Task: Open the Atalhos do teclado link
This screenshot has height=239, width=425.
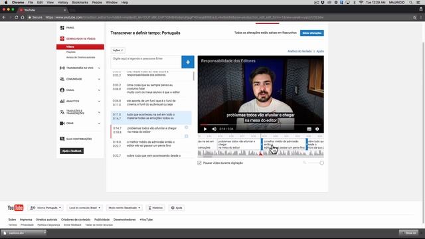Action: pyautogui.click(x=299, y=51)
